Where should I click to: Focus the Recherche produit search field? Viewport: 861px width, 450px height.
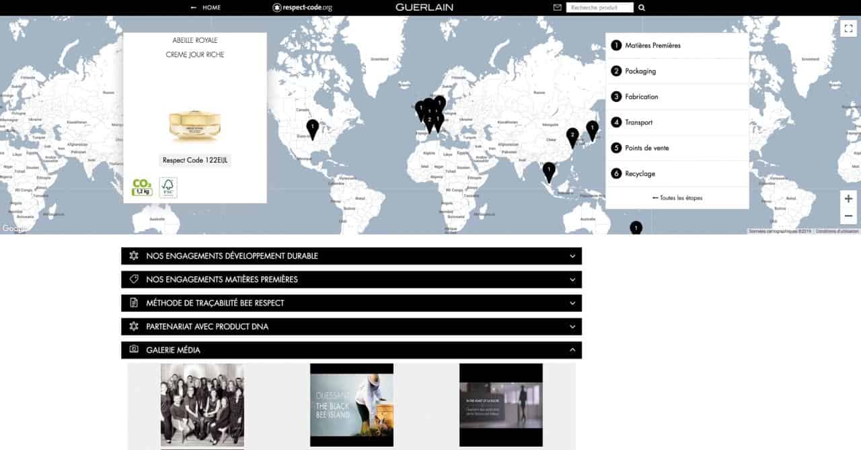600,7
